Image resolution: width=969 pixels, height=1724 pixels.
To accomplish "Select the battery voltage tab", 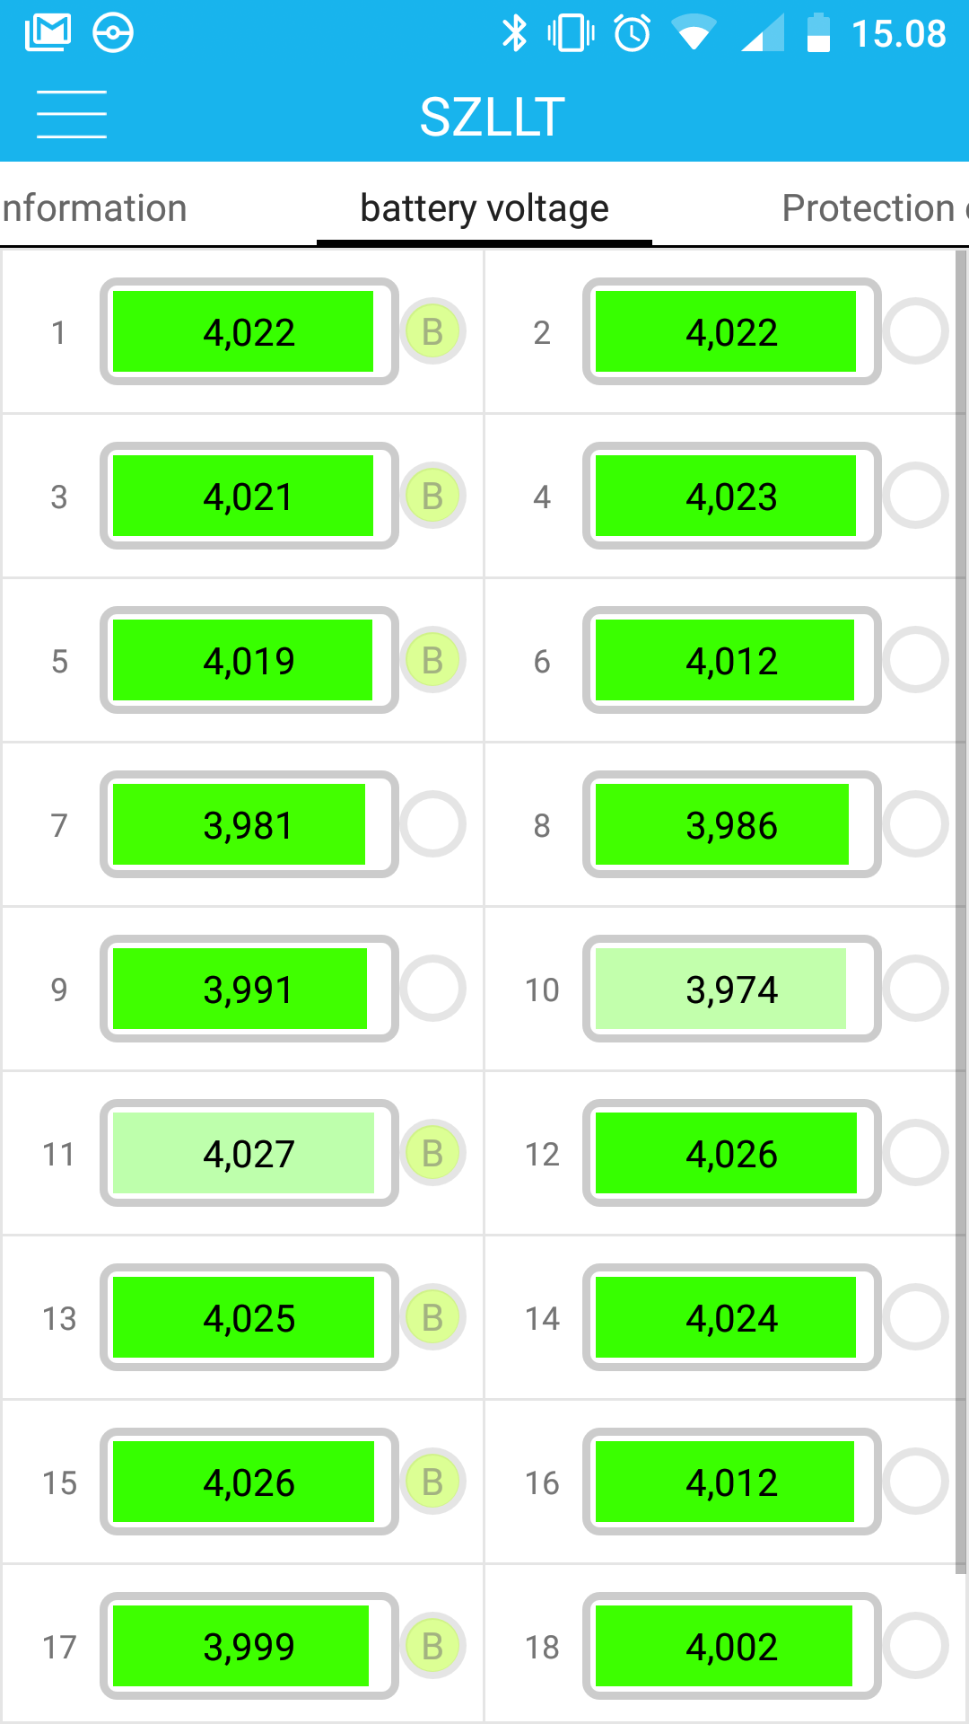I will tap(484, 208).
